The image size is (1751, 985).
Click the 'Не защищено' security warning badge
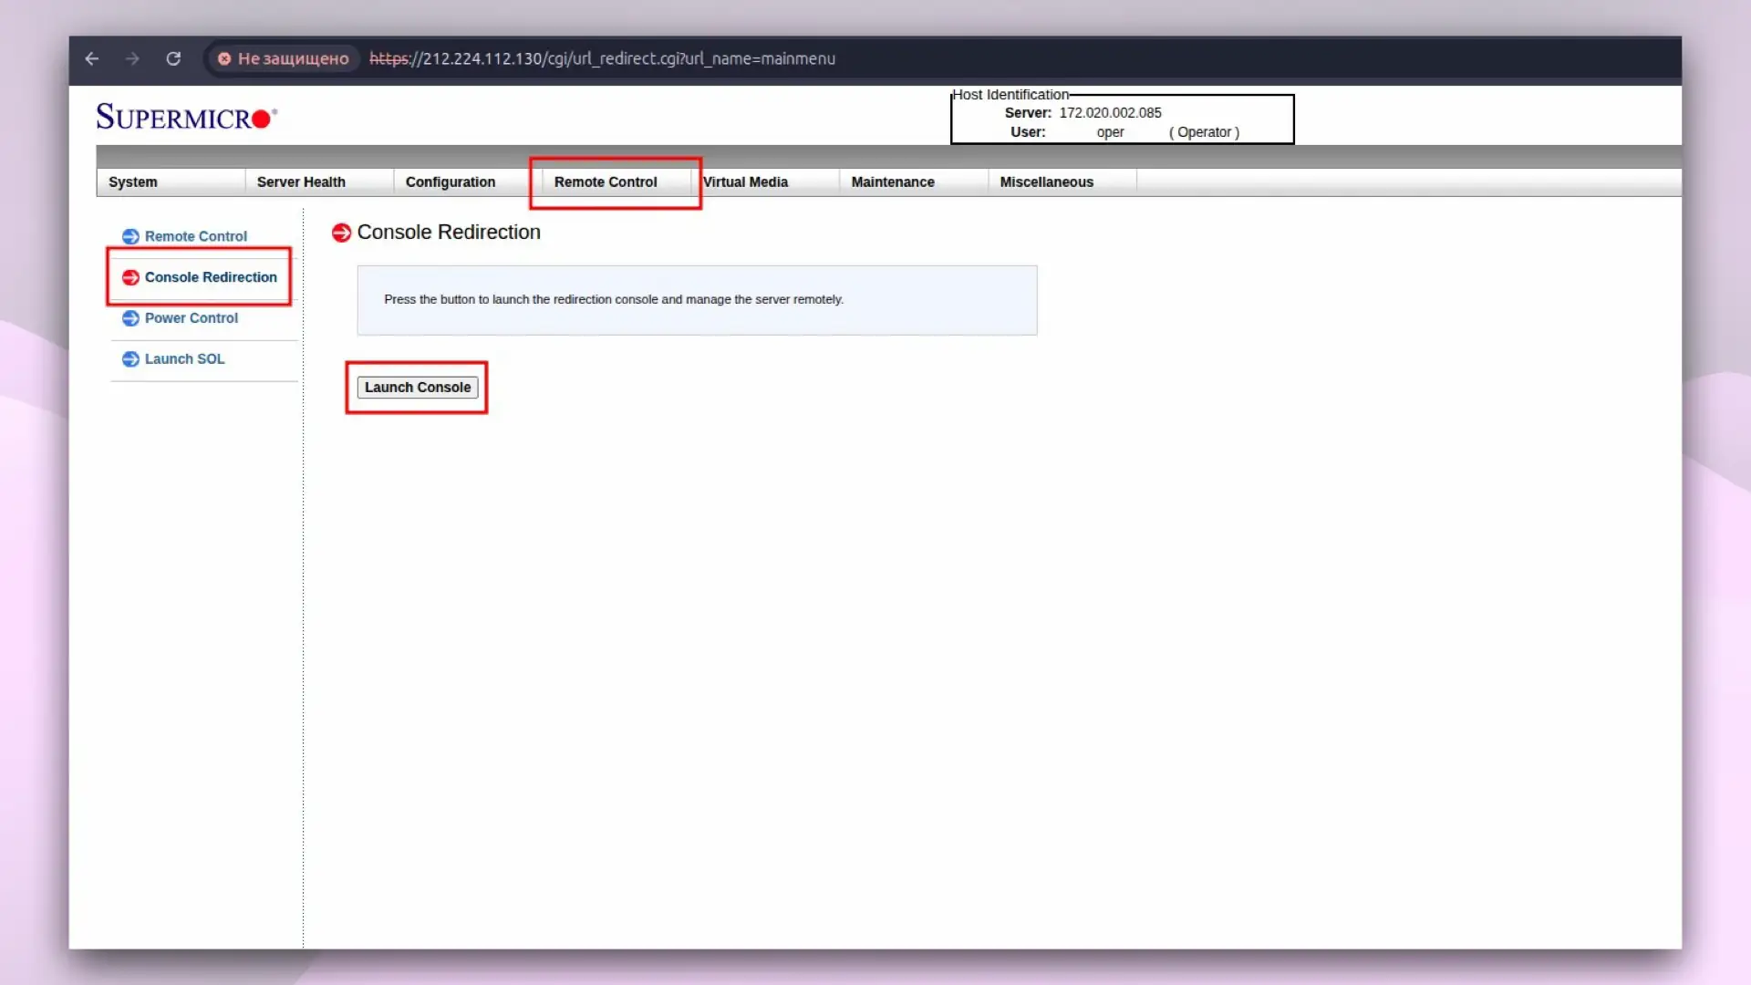point(283,58)
